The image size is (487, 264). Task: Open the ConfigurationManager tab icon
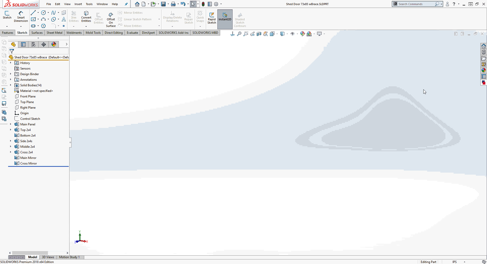click(33, 44)
